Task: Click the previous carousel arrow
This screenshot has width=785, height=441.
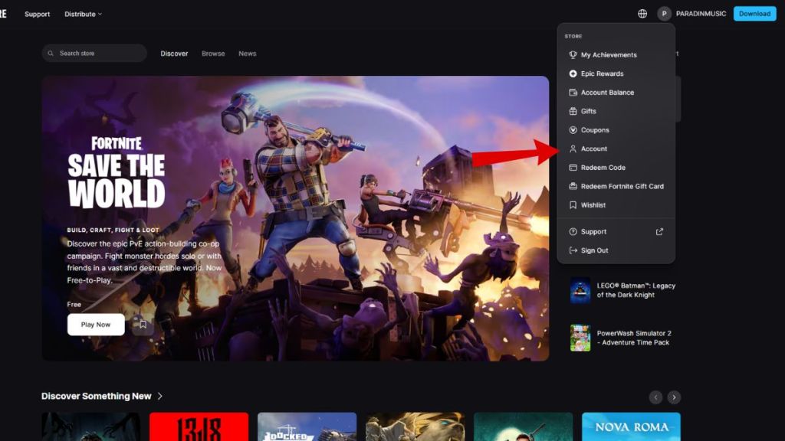Action: (x=655, y=397)
